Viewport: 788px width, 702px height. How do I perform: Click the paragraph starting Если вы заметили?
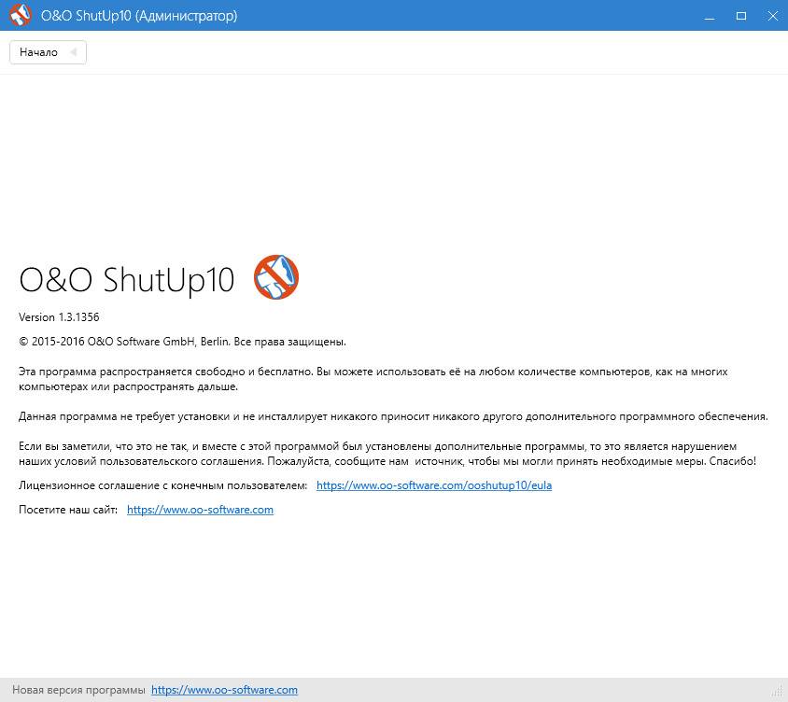387,454
